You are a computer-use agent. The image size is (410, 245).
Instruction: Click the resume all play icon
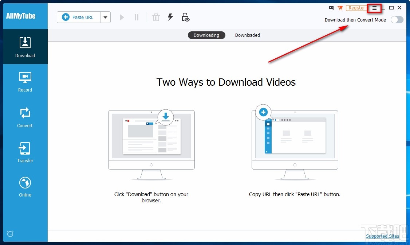click(122, 17)
